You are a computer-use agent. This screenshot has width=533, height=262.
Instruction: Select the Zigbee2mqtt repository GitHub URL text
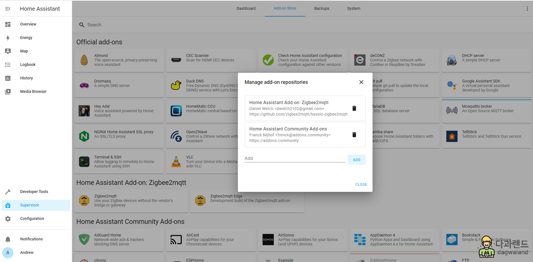[x=298, y=114]
